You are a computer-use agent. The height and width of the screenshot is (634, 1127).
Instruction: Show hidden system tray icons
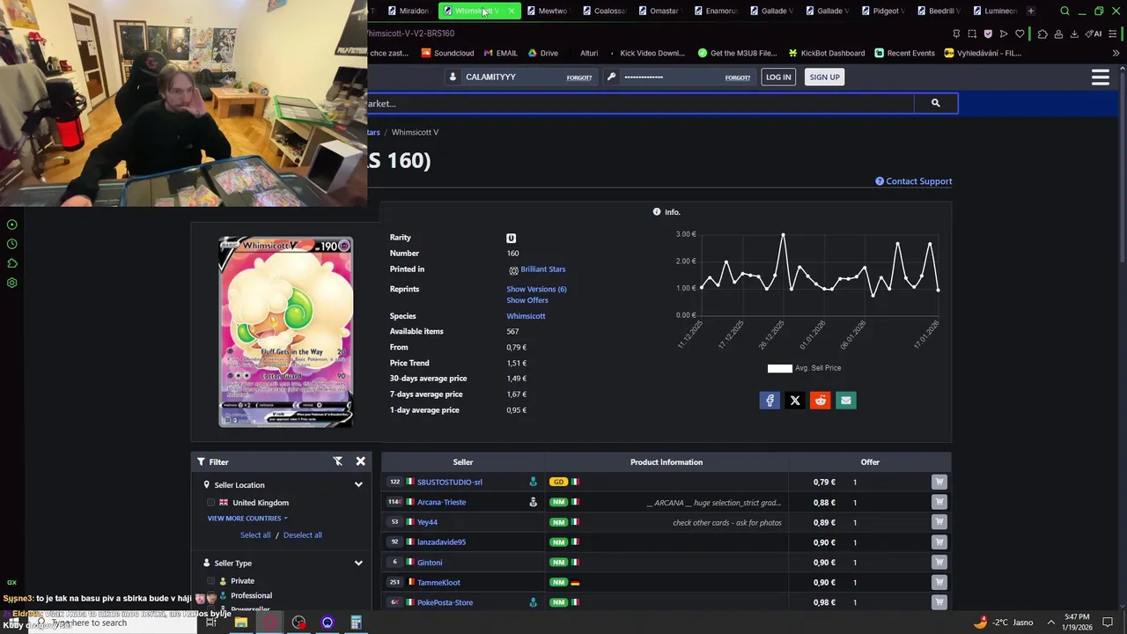[x=1050, y=623]
